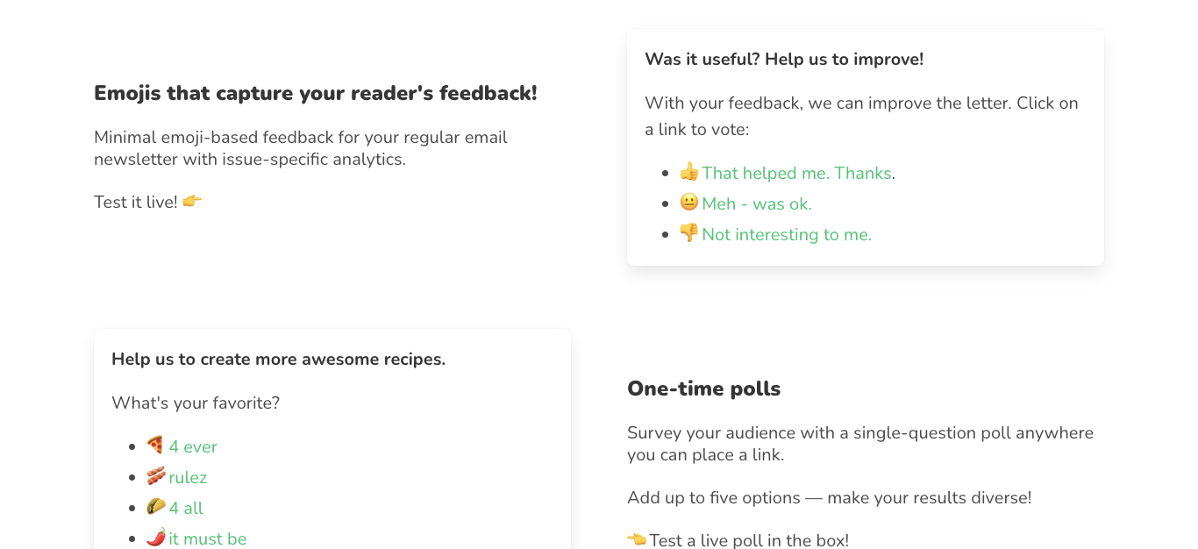This screenshot has width=1198, height=549.
Task: Click the neutral face emoji
Action: pyautogui.click(x=688, y=203)
